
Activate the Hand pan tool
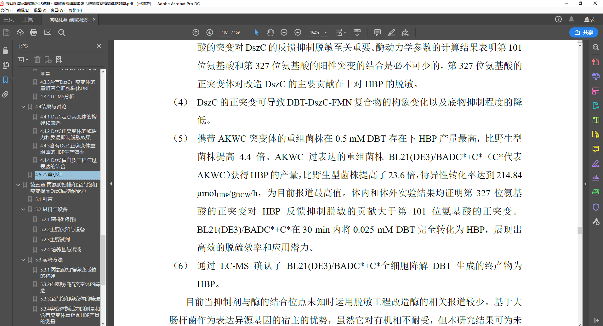[x=270, y=32]
